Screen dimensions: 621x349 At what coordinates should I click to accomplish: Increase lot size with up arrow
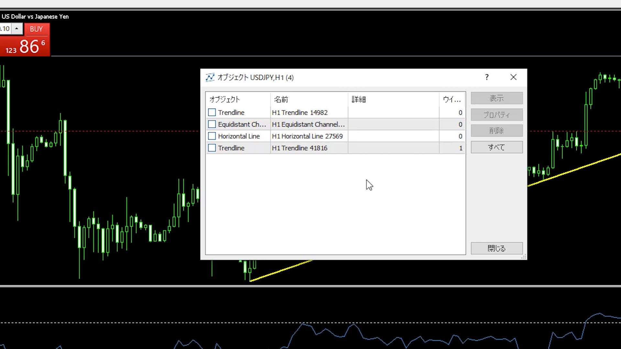[x=17, y=29]
